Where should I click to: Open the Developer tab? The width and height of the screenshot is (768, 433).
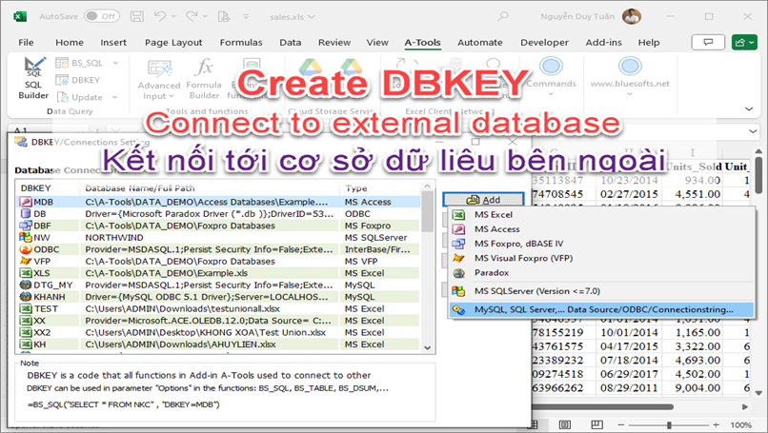coord(545,43)
